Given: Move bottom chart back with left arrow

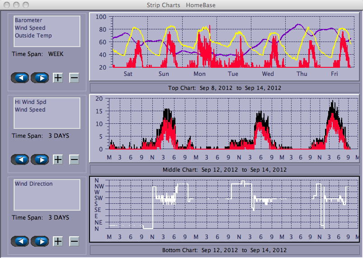Looking at the screenshot, I should pyautogui.click(x=20, y=241).
